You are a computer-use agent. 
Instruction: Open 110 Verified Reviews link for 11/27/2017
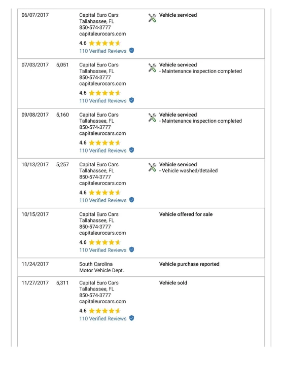(102, 319)
